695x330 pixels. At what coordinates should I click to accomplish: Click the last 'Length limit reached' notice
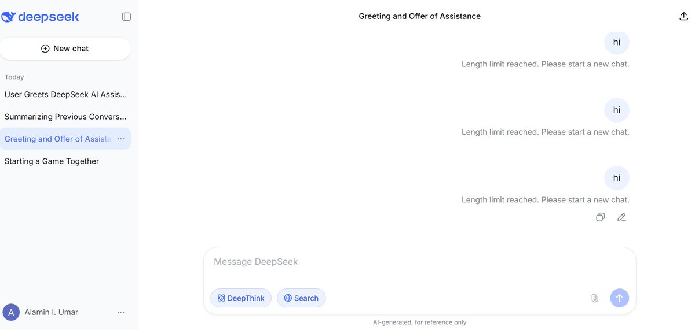point(546,199)
